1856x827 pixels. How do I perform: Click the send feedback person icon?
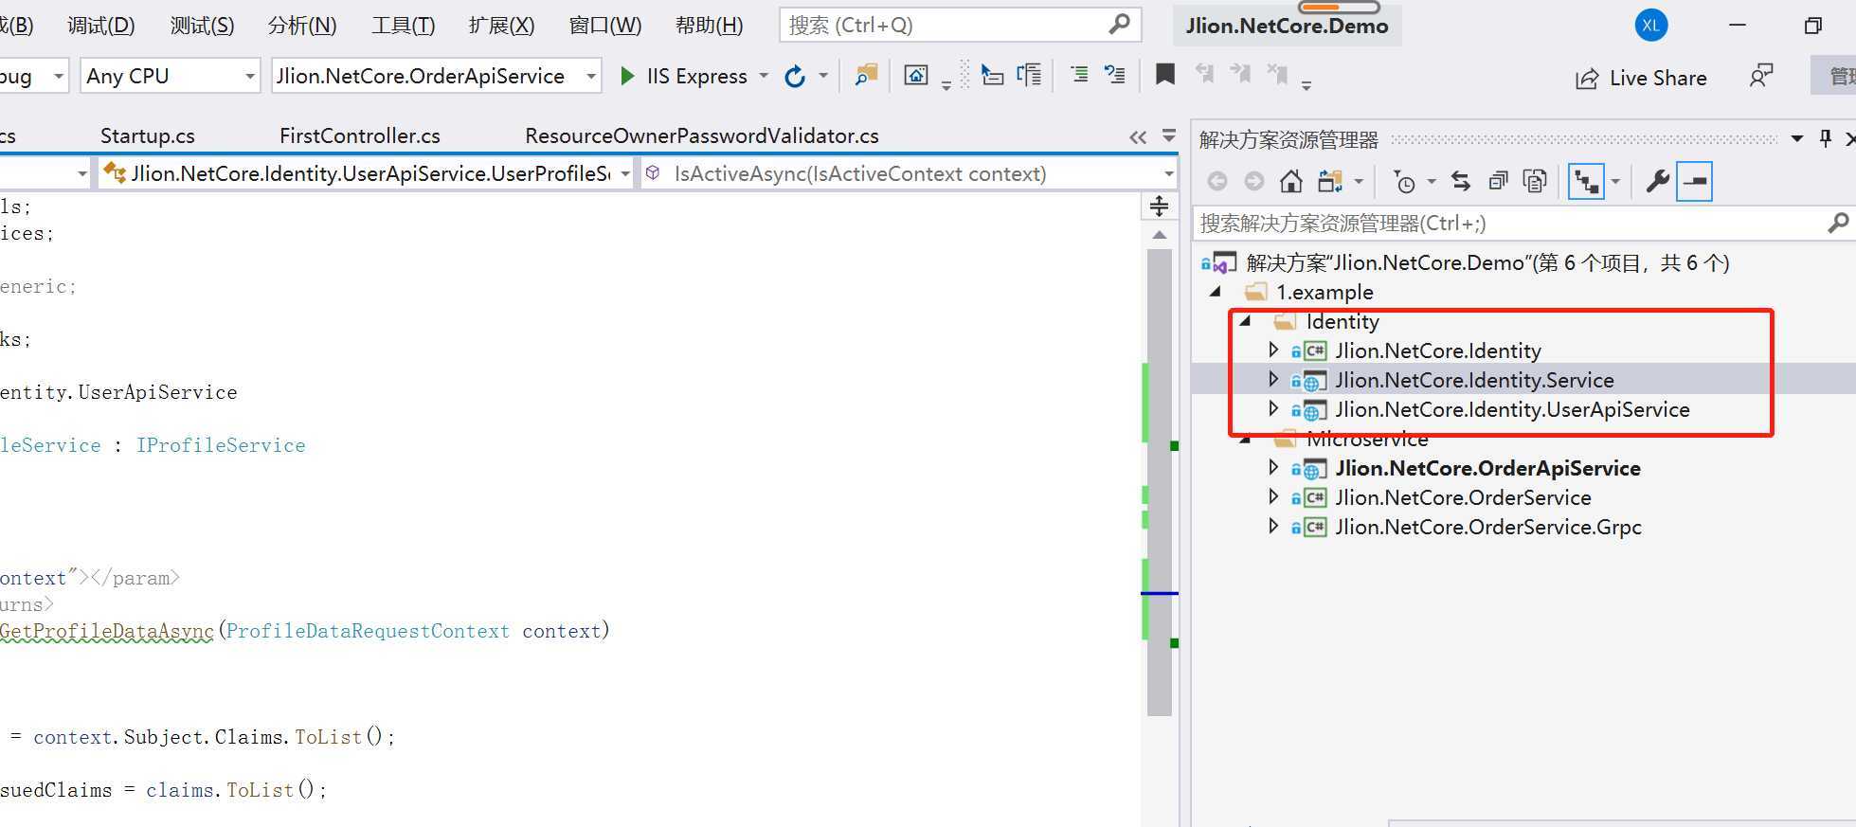click(x=1760, y=76)
